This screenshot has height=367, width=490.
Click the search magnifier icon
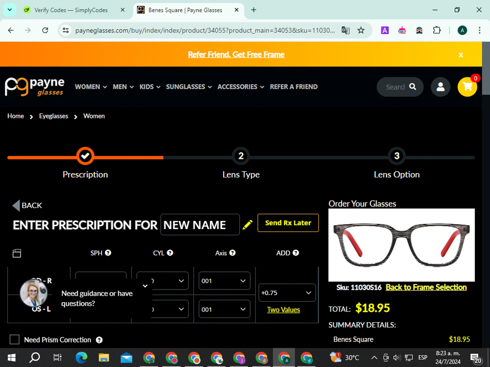413,86
